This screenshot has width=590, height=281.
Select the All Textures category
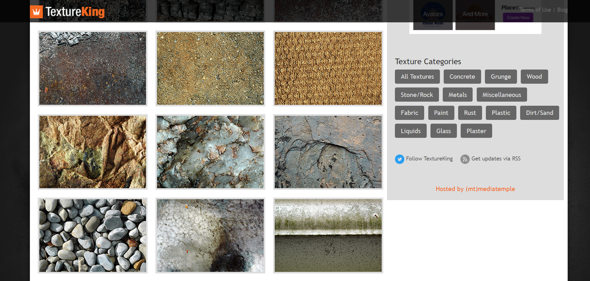point(417,77)
